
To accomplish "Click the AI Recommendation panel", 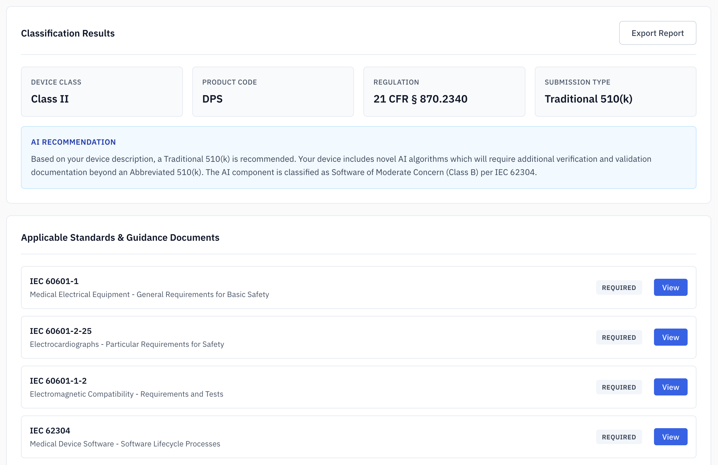I will point(358,158).
